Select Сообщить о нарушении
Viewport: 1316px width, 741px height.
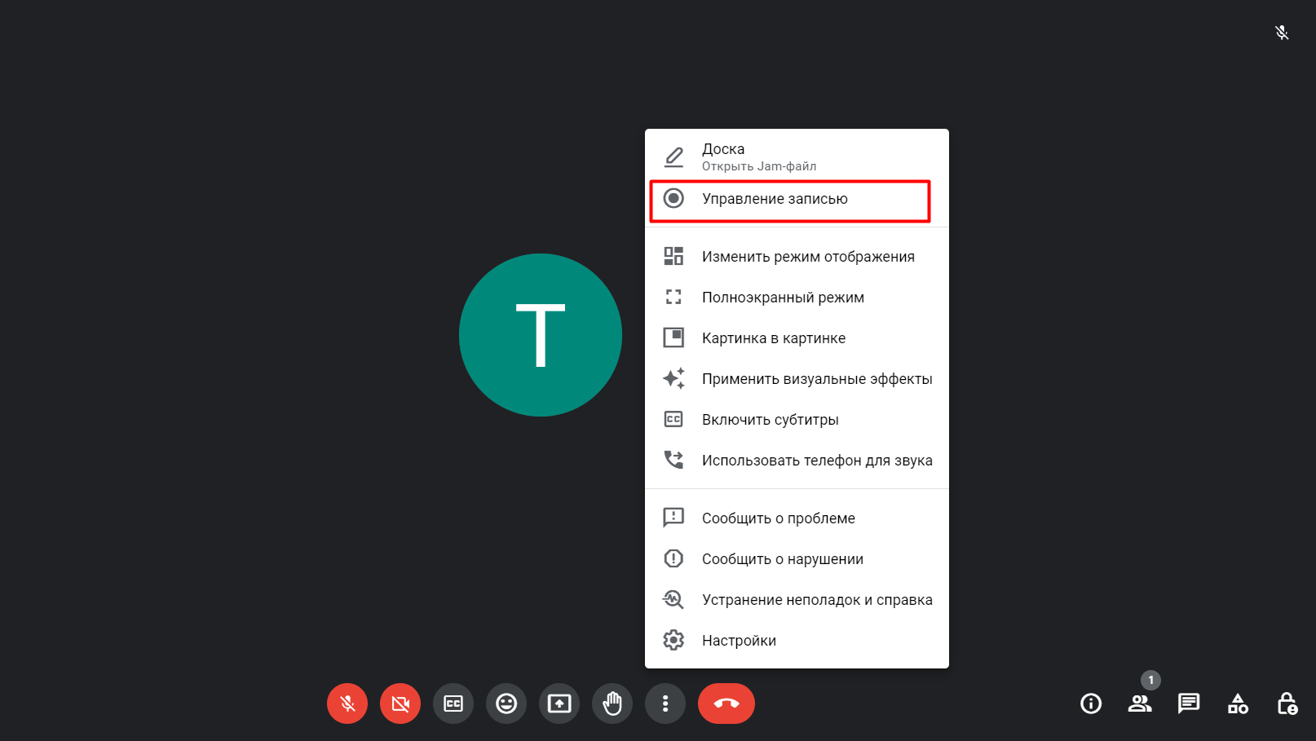point(797,558)
